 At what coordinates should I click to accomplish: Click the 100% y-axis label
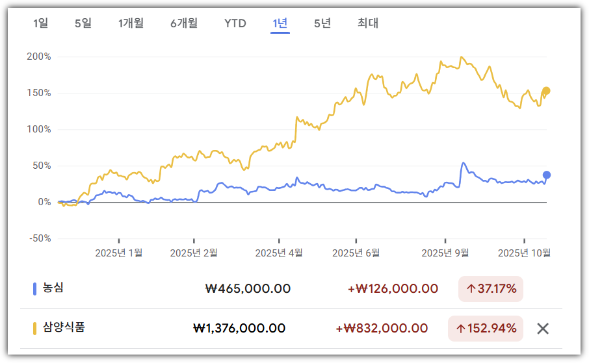(39, 129)
